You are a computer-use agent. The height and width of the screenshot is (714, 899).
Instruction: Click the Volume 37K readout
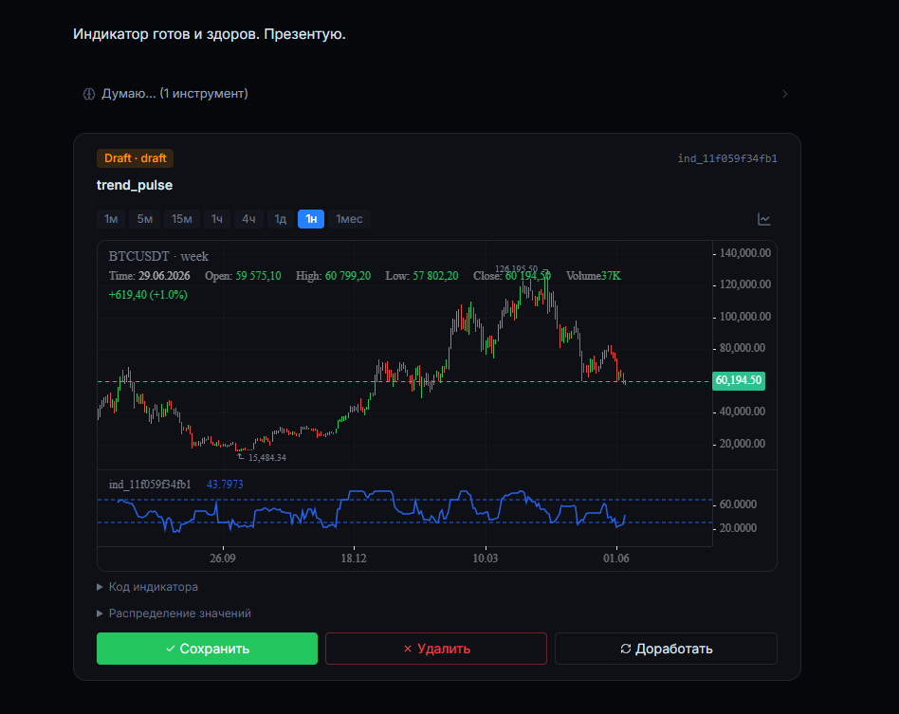[x=594, y=276]
